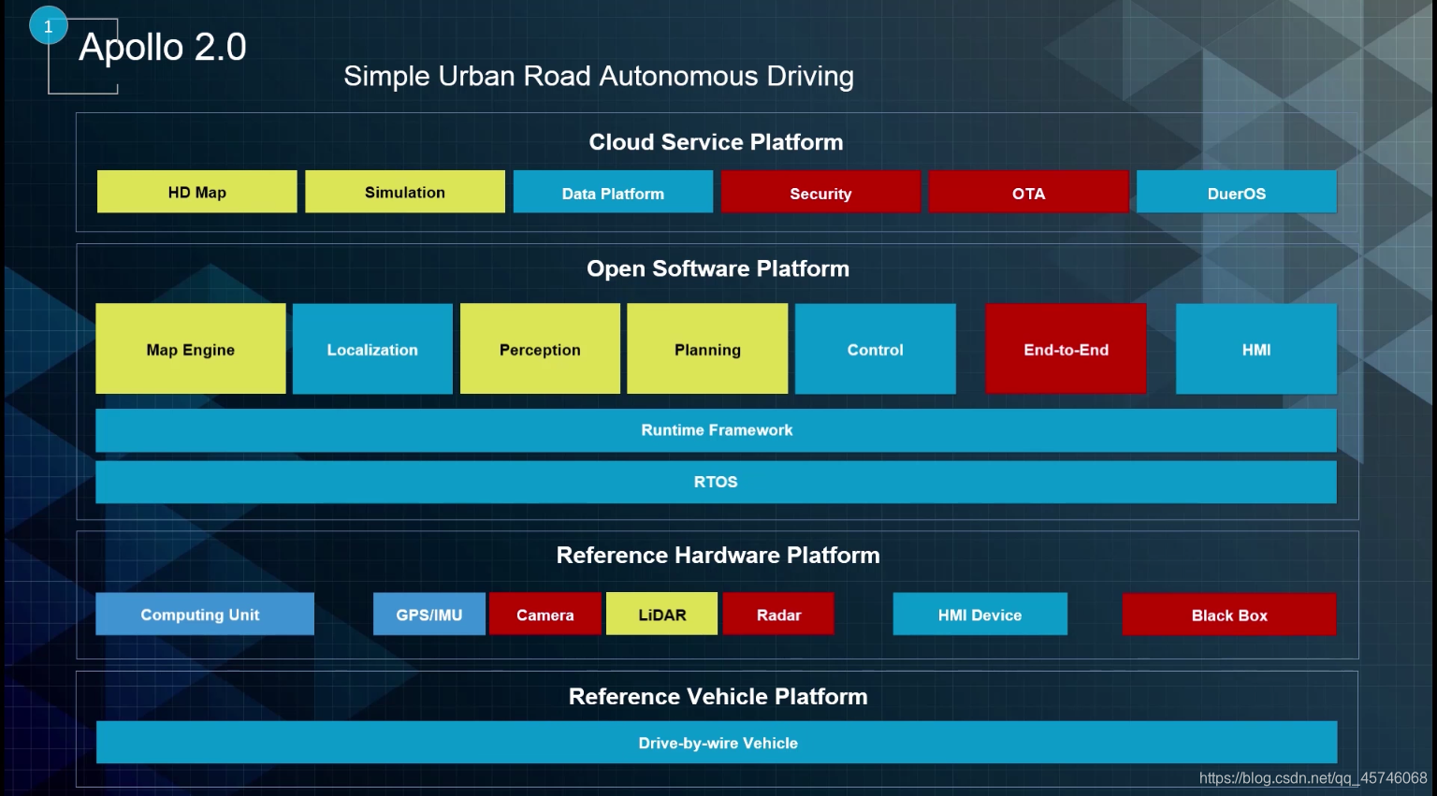
Task: Click the HD Map block
Action: coord(196,192)
